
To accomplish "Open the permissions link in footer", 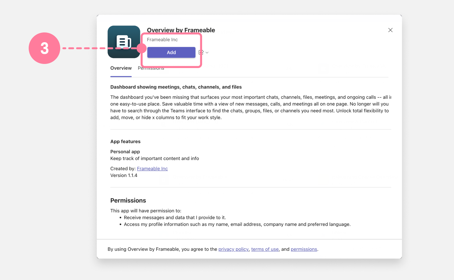I will point(304,249).
